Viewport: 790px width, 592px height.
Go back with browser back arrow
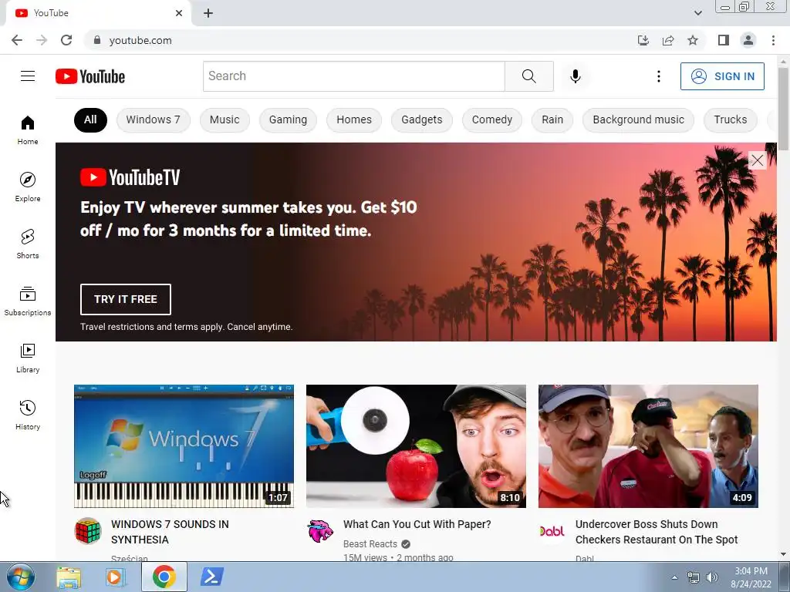click(x=17, y=40)
